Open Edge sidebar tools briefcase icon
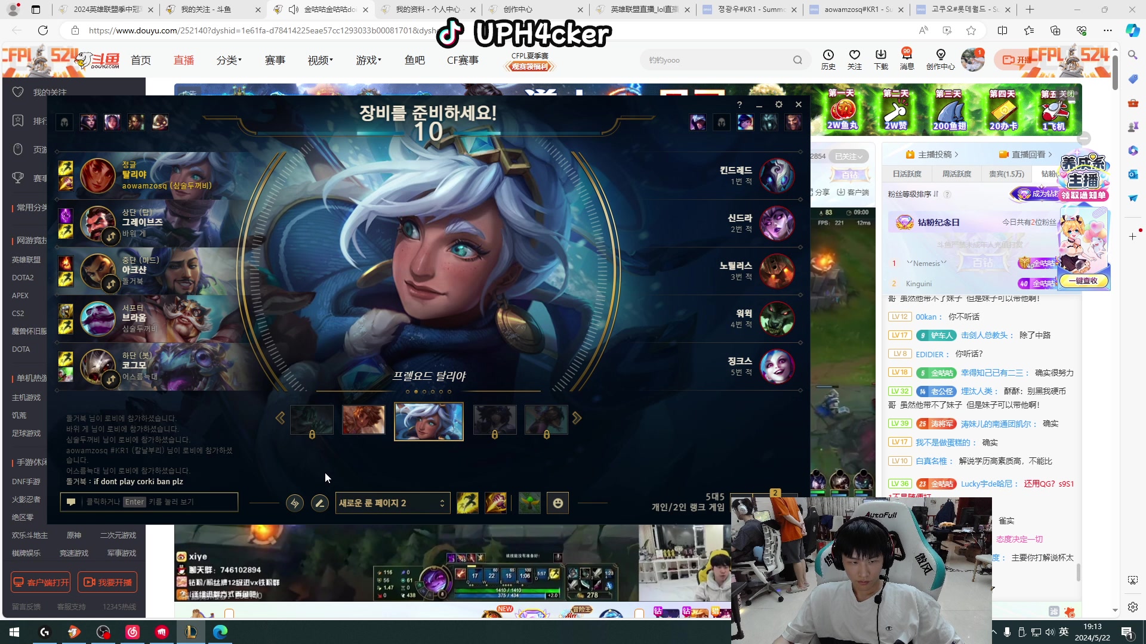 (x=1133, y=103)
